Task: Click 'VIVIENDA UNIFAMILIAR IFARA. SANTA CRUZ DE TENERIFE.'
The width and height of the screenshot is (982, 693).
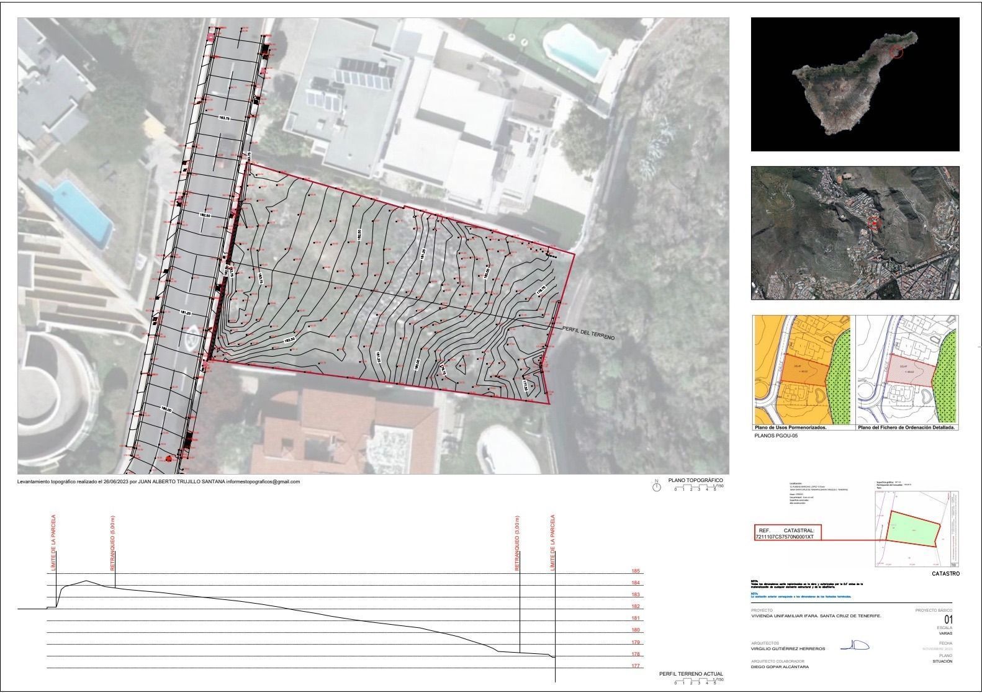Action: pos(816,616)
